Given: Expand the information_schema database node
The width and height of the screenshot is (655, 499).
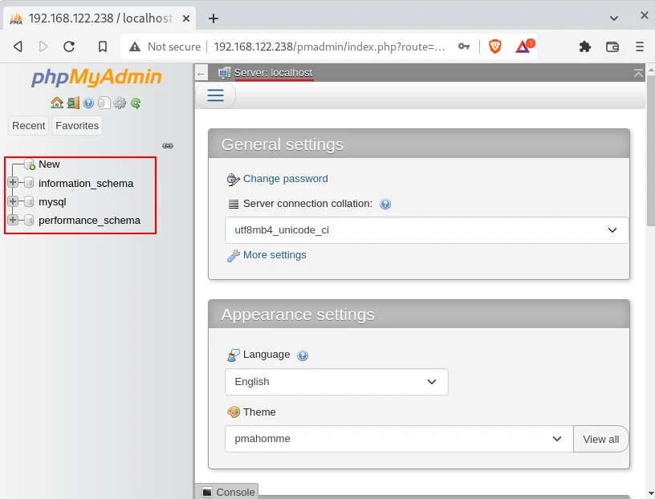Looking at the screenshot, I should click(13, 182).
